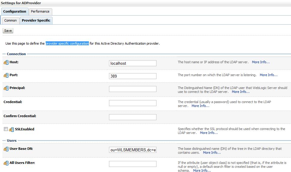Screen dimensions: 291x172
Task: Click the Principal input box
Action: point(132,89)
